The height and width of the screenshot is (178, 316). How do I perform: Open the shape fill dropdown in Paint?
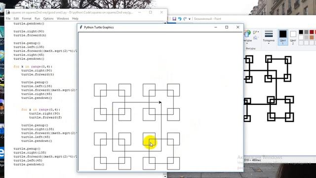point(256,38)
